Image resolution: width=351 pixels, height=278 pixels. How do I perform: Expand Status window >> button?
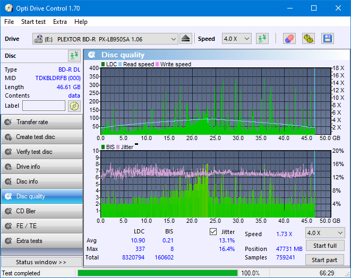41,262
